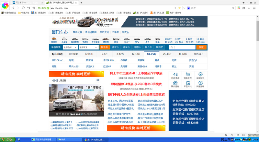Click the vertical page scrollbar thumb
This screenshot has width=259, height=142.
point(257,31)
